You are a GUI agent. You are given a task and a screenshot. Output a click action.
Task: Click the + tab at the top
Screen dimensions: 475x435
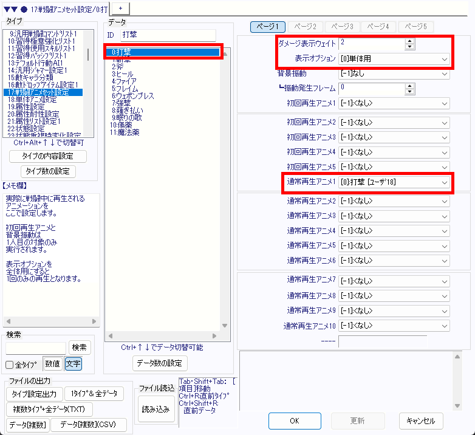120,7
